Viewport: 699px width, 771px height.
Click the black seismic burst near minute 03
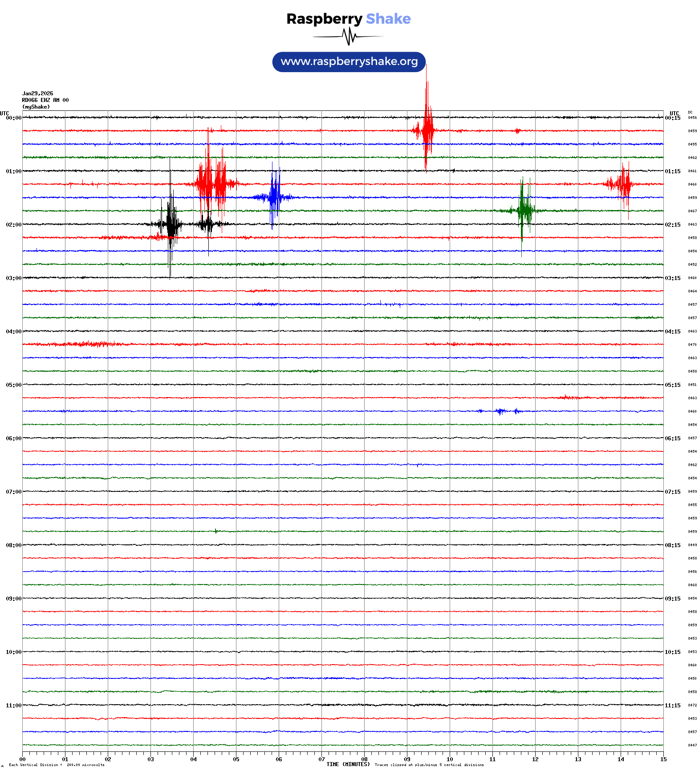[x=171, y=223]
